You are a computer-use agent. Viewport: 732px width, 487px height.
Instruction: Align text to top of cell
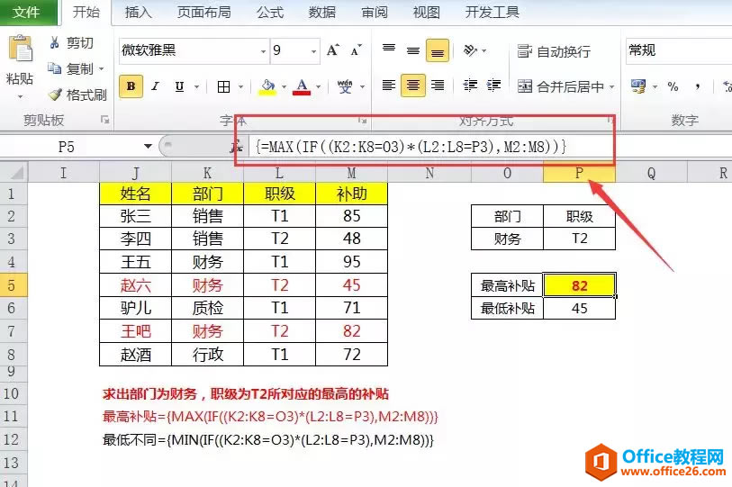coord(389,50)
